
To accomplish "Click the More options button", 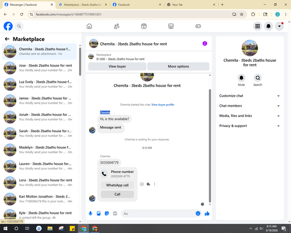I will coord(178,66).
